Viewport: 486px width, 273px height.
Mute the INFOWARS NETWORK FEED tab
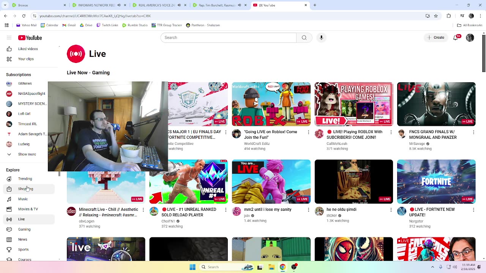[x=119, y=5]
